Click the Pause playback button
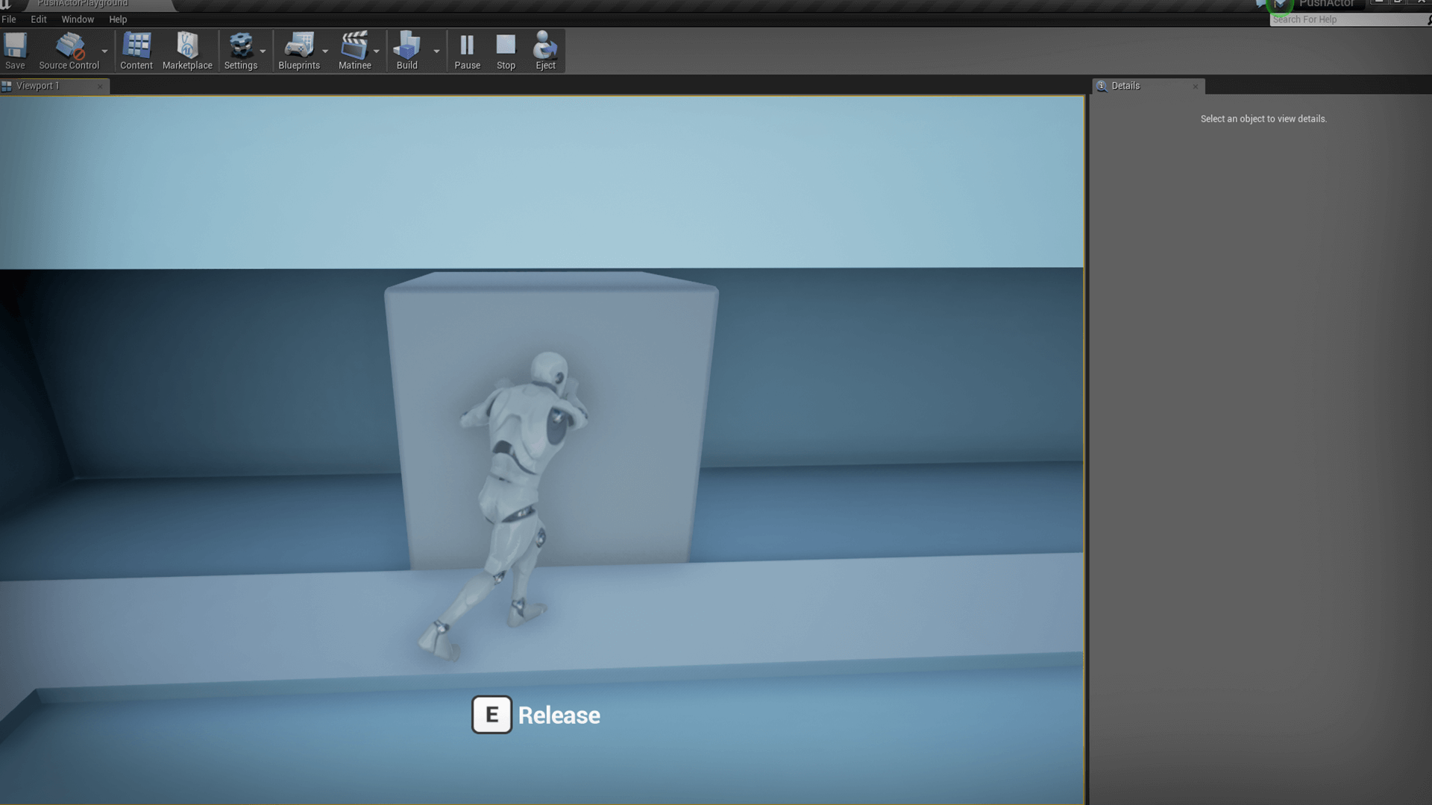1432x805 pixels. (466, 49)
